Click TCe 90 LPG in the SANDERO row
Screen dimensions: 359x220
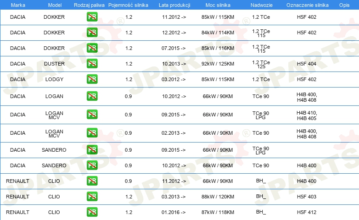(261, 150)
